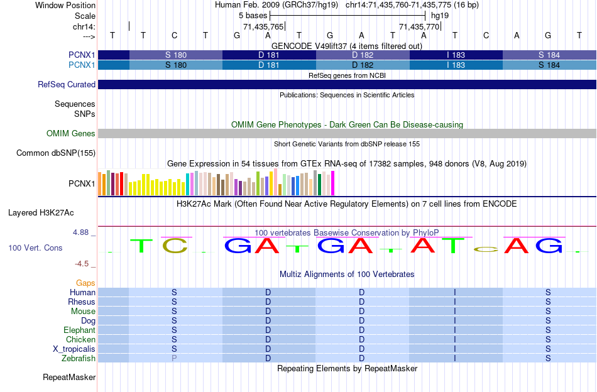This screenshot has height=392, width=597.
Task: Click codon S 184 in light blue PCNX1 row
Action: 549,65
